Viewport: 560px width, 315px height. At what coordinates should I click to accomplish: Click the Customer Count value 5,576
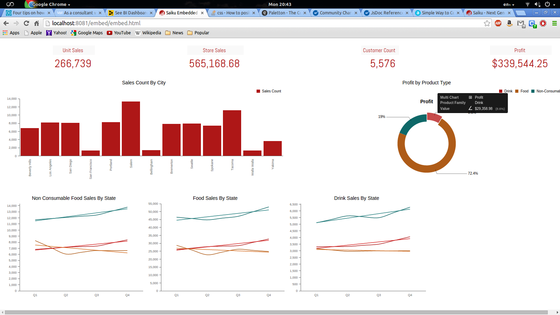(x=383, y=63)
